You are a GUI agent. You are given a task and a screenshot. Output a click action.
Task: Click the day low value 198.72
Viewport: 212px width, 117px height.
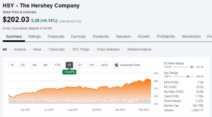coord(167,76)
